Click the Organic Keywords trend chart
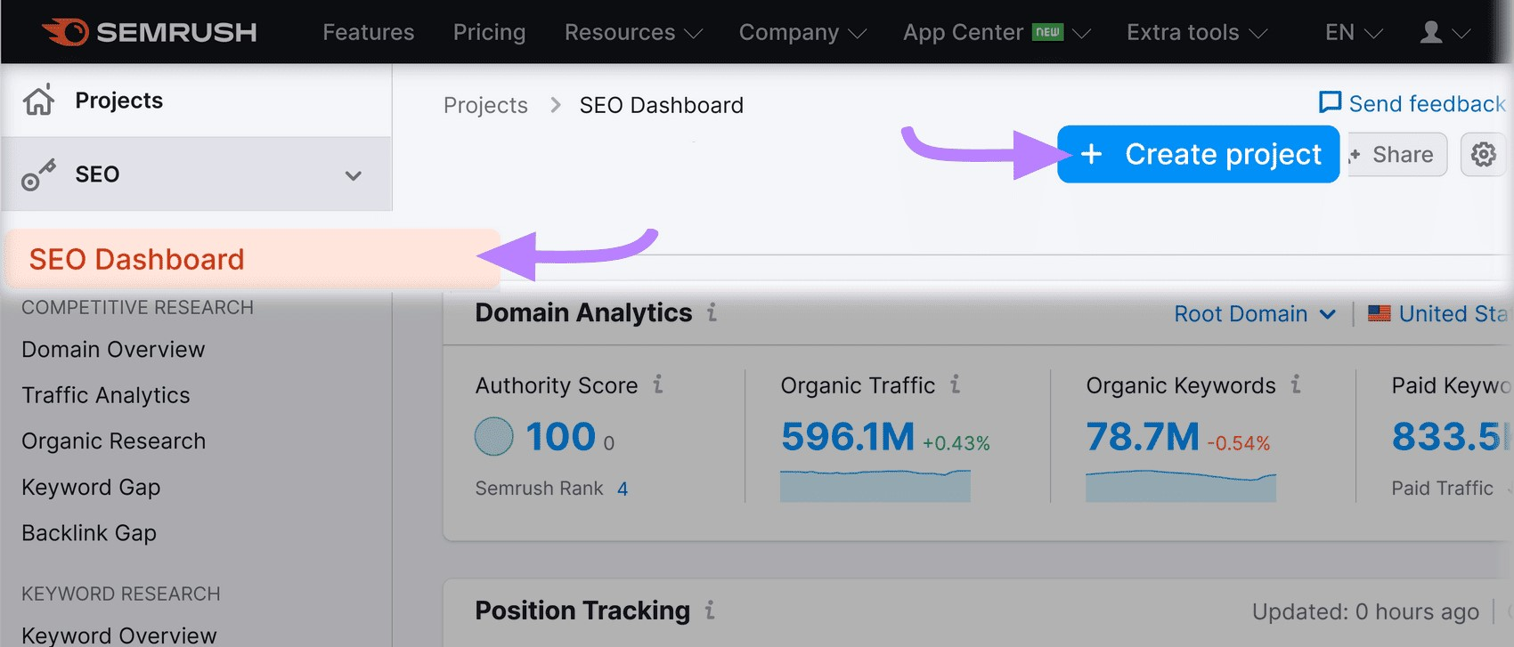Screen dimensions: 1514x647 tap(1181, 486)
